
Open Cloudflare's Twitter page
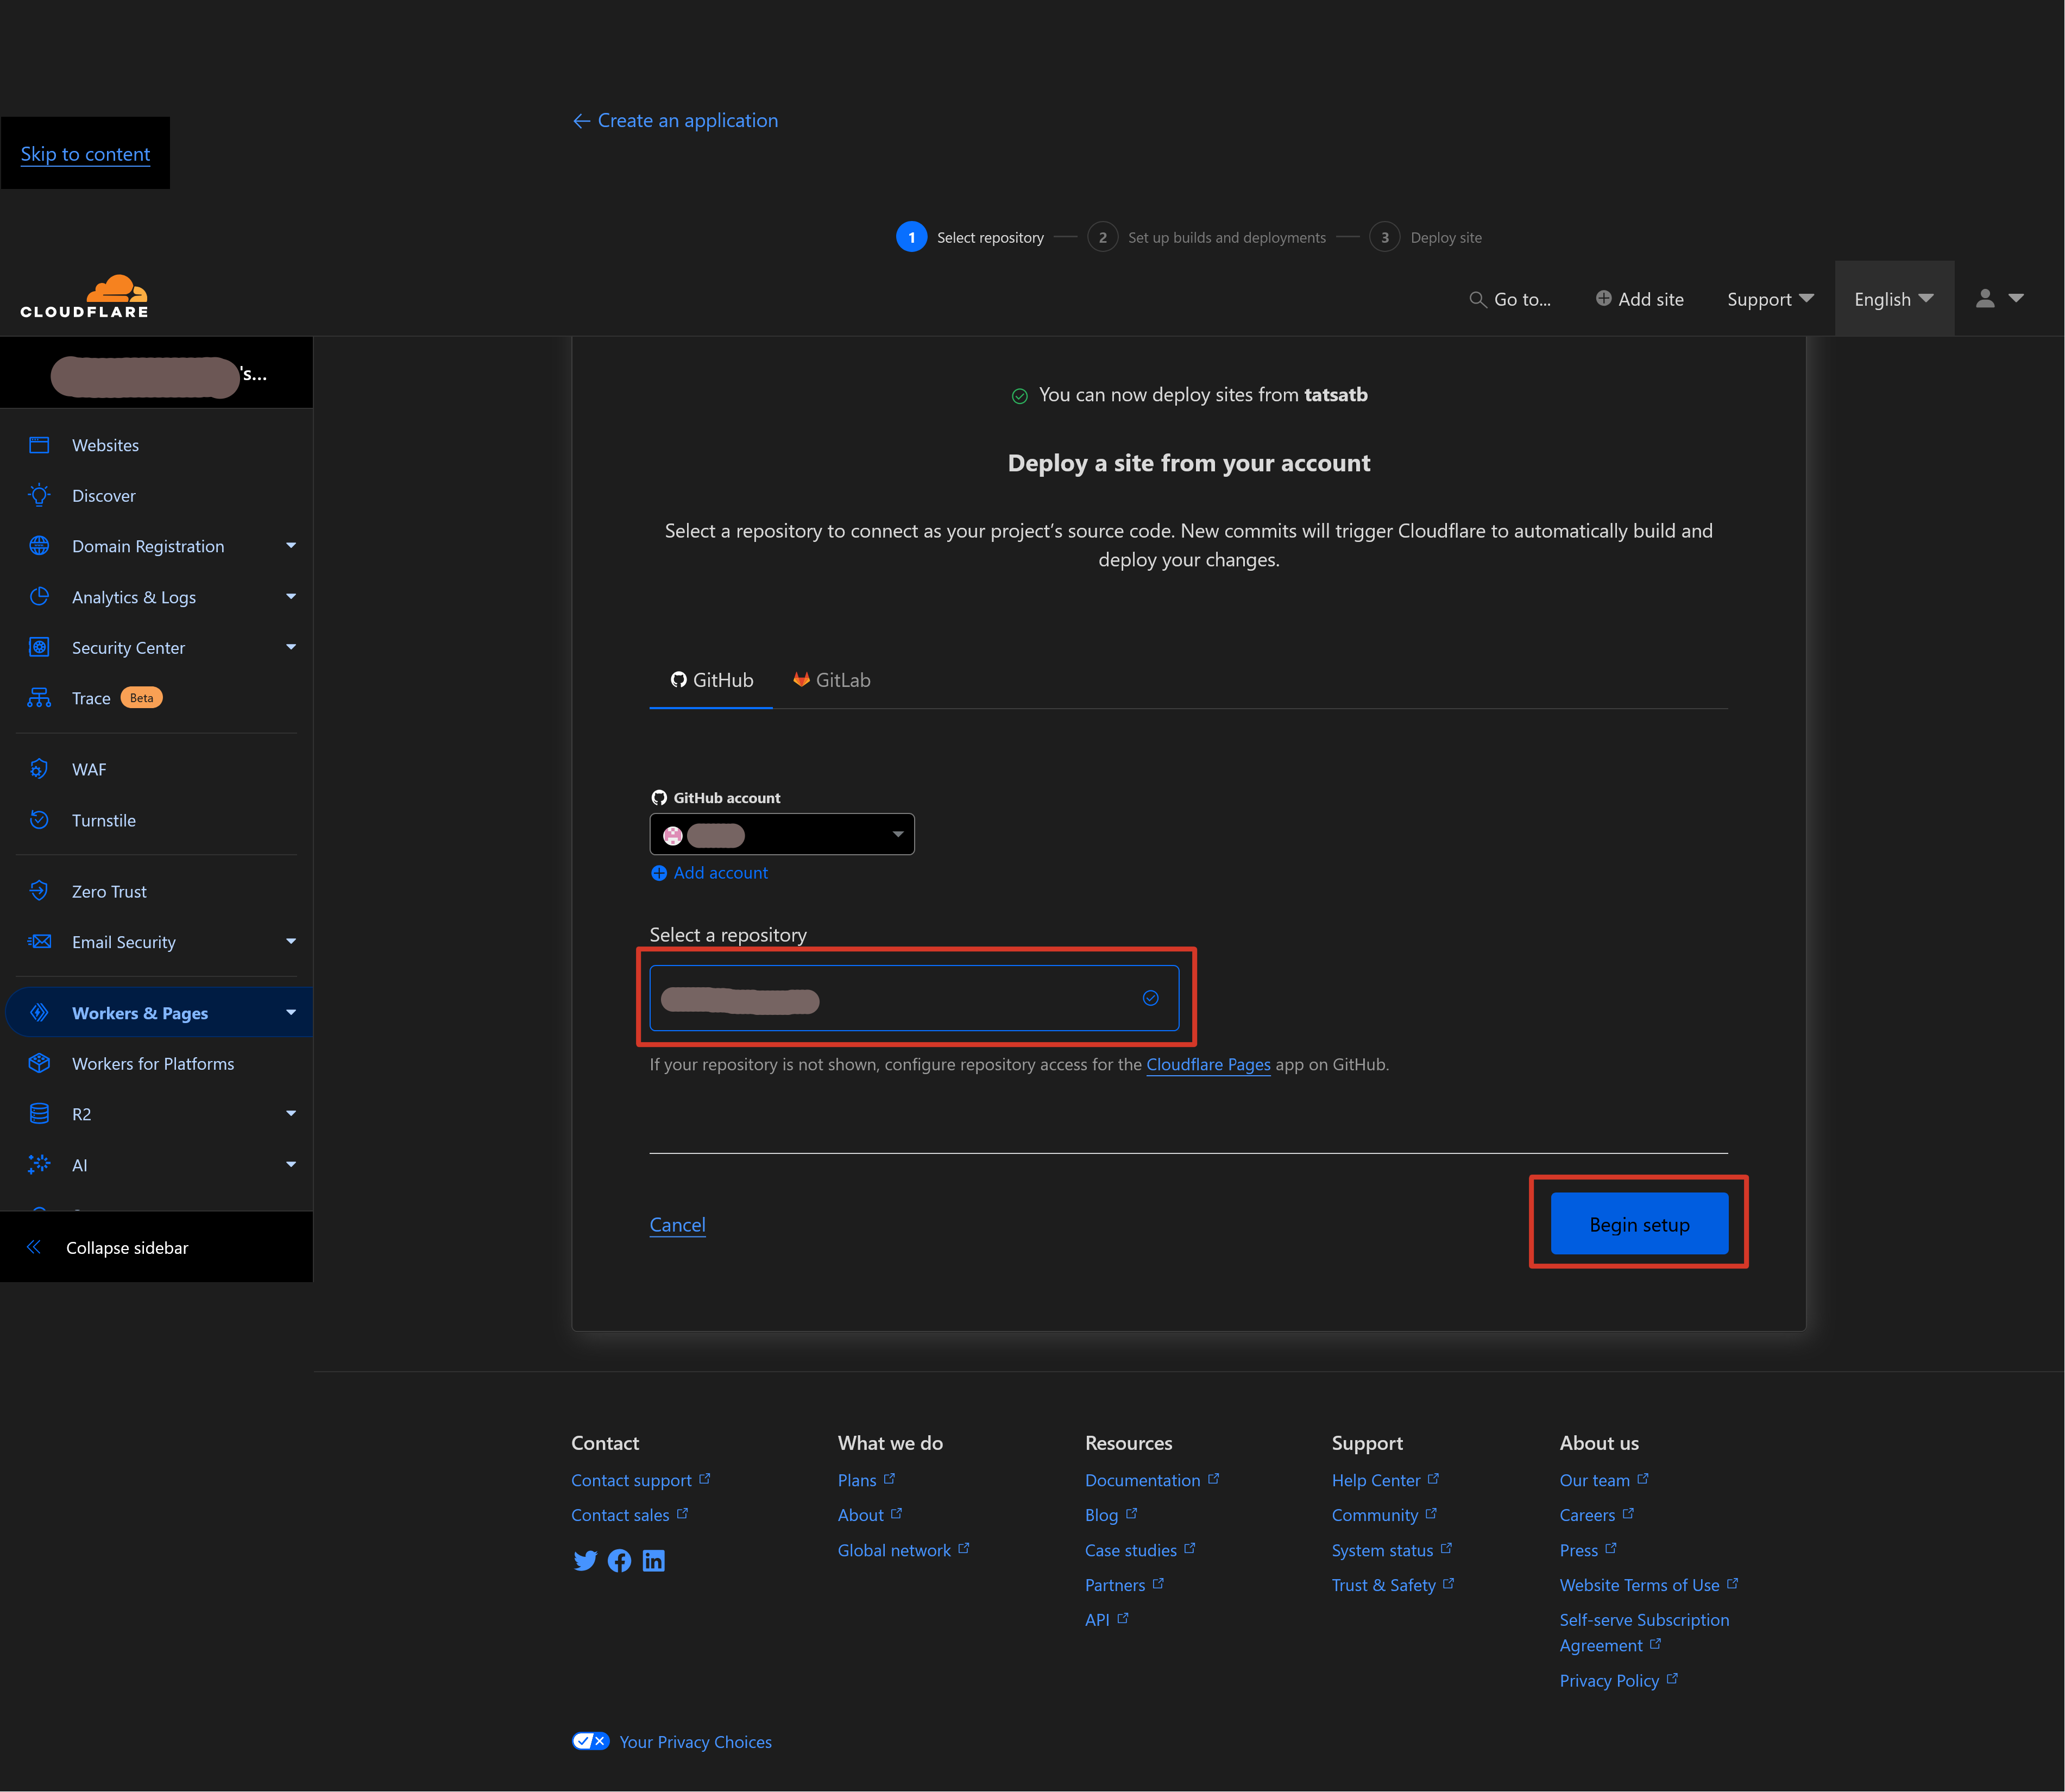coord(585,1560)
